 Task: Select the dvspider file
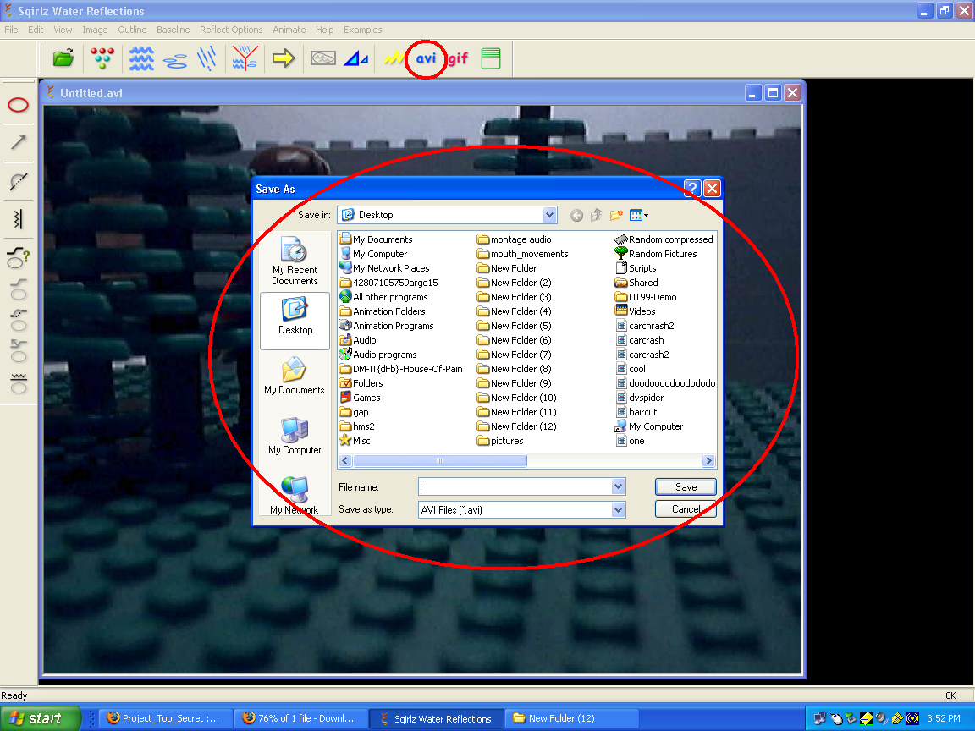click(x=639, y=398)
